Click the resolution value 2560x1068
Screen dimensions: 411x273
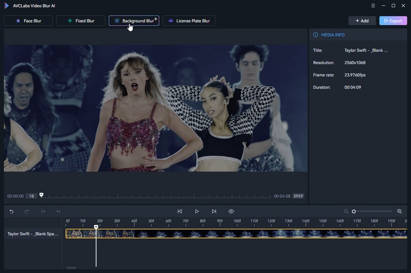(x=355, y=63)
